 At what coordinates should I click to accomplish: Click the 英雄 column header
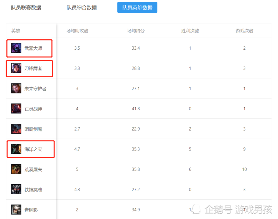[x=16, y=31]
